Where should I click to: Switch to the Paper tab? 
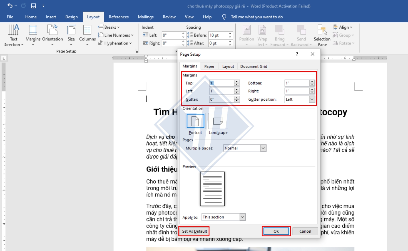tap(209, 66)
